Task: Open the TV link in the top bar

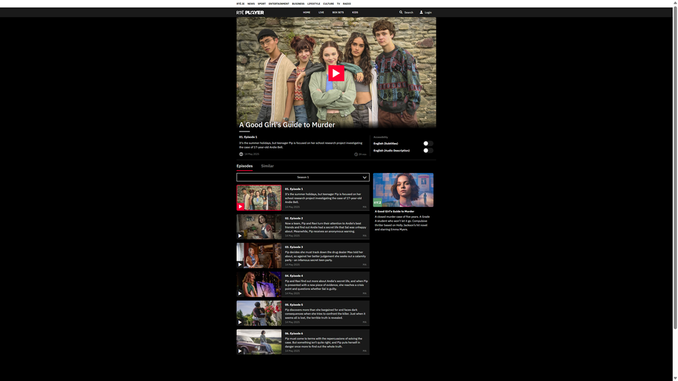Action: (x=339, y=3)
